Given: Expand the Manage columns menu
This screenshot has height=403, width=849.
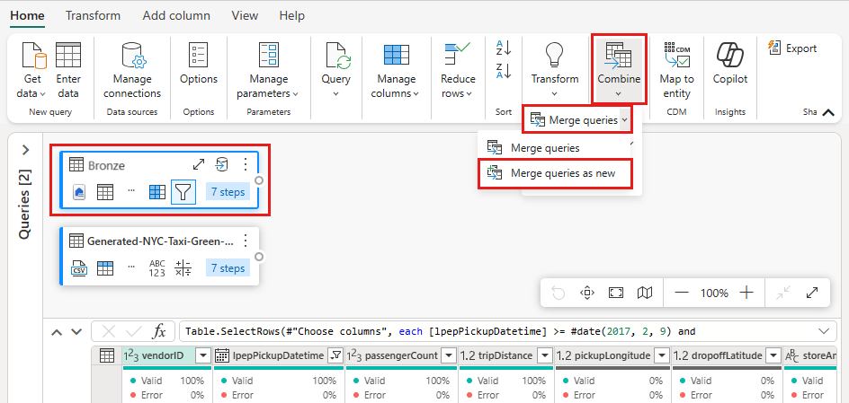Looking at the screenshot, I should 395,70.
